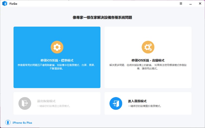205x128 pixels.
Task: Click the blue enter recovery mode icon
Action: pyautogui.click(x=116, y=103)
